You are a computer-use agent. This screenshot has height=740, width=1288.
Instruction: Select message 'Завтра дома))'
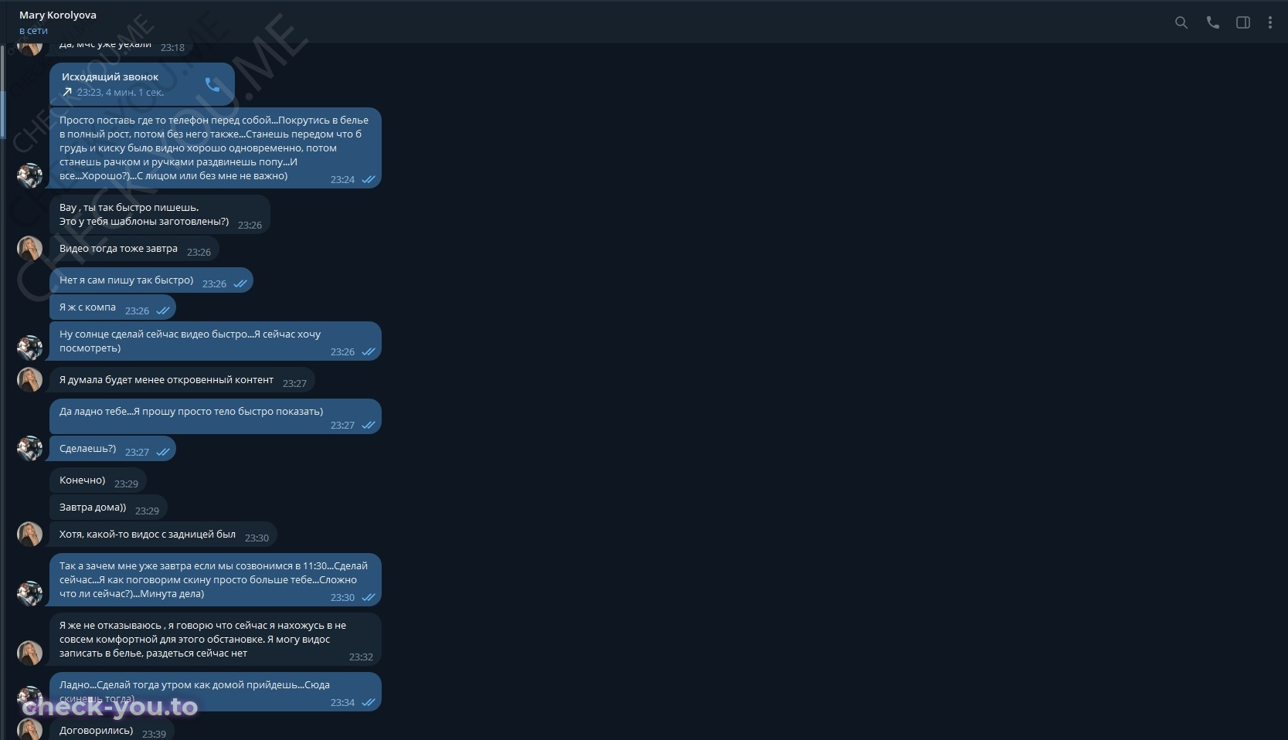[108, 507]
